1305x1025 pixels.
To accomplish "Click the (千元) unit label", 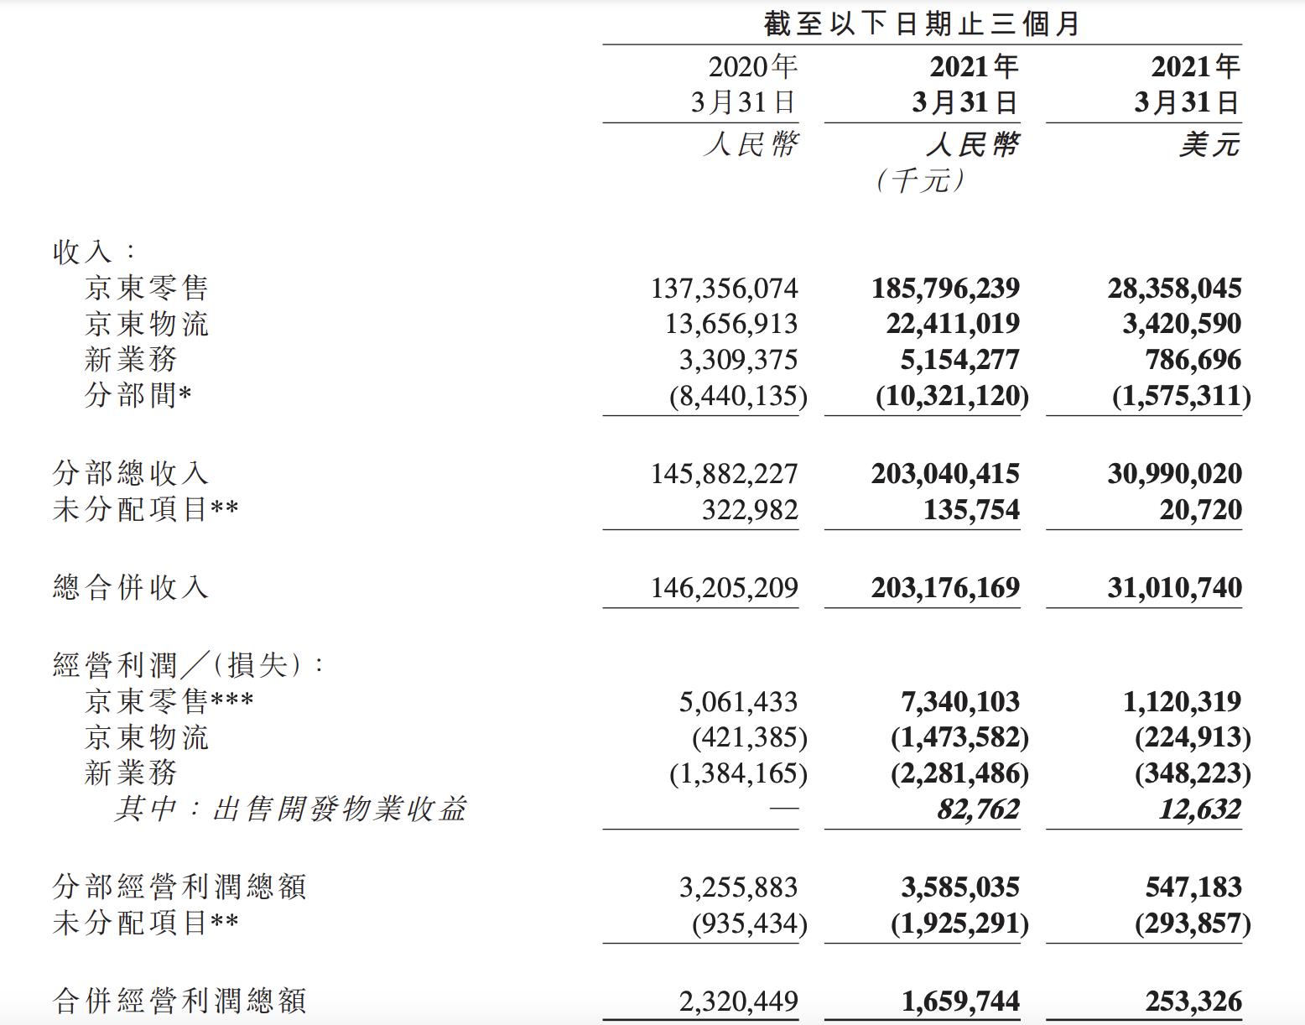I will pos(921,180).
